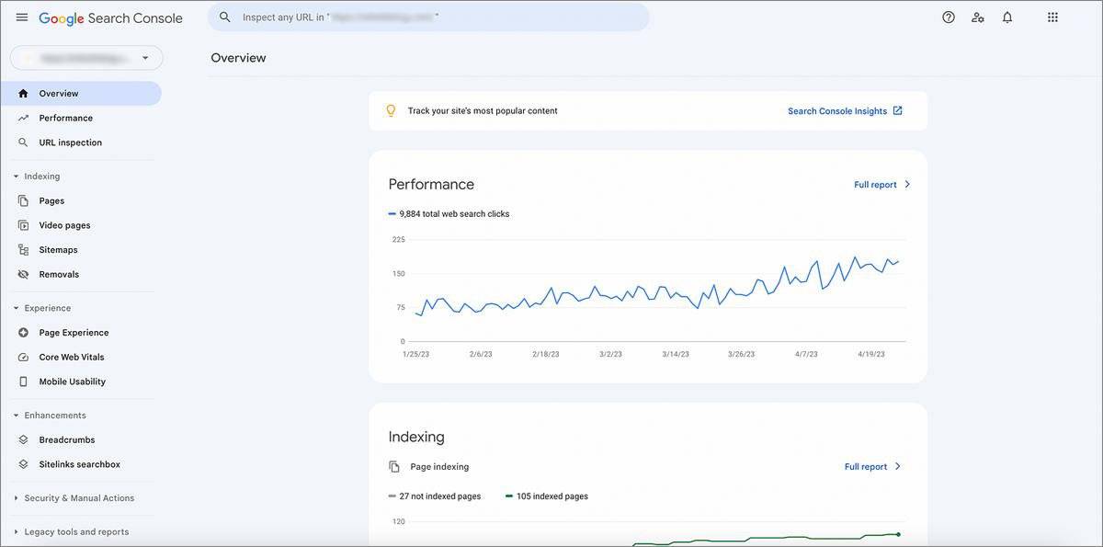1103x547 pixels.
Task: Collapse the Indexing sidebar section
Action: pos(16,177)
